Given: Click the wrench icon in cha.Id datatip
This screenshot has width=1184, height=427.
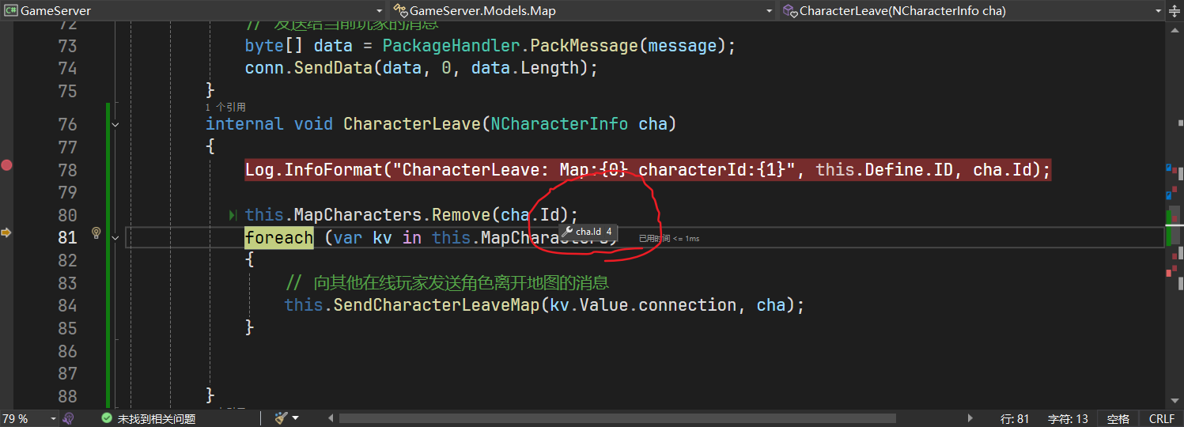Looking at the screenshot, I should 567,232.
